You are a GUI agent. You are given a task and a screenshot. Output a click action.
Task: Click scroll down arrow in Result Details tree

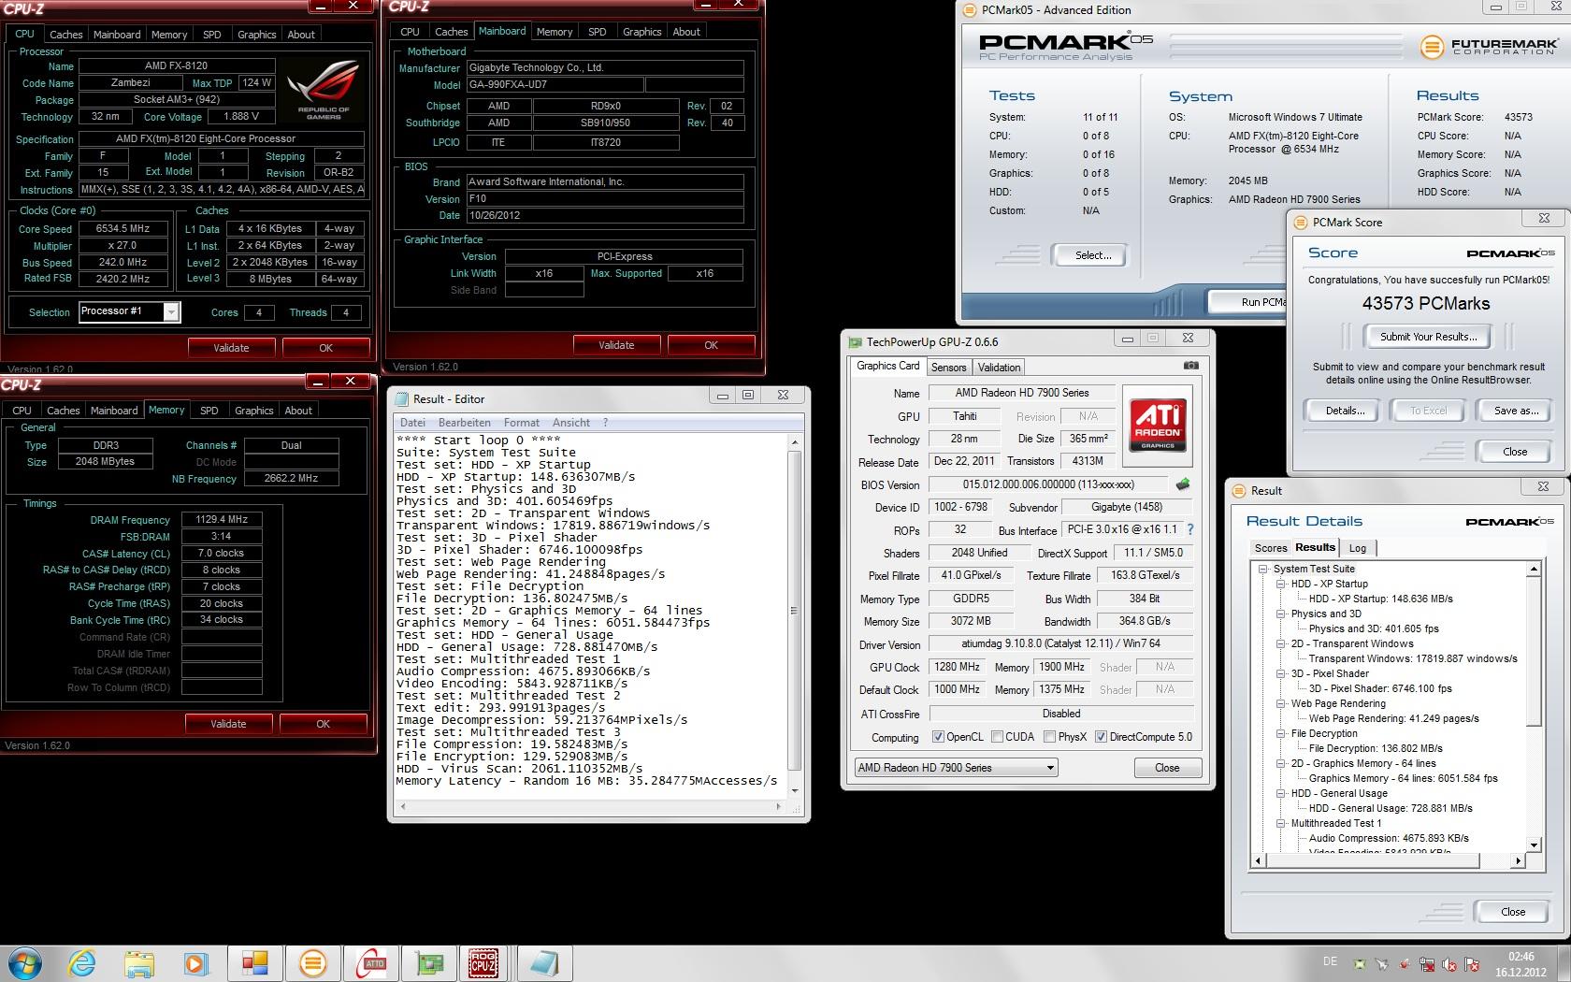coord(1534,845)
